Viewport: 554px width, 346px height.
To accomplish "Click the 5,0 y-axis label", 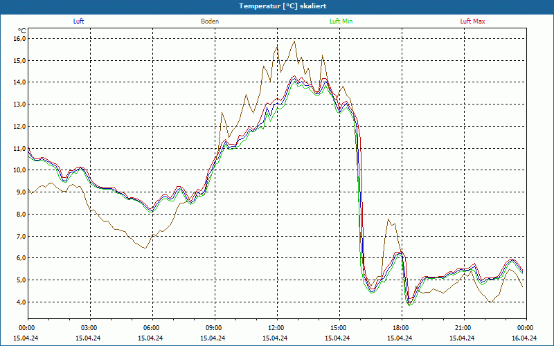I will pos(21,280).
